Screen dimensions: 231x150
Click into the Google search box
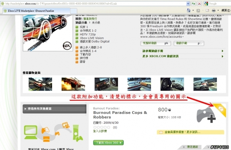219,4
